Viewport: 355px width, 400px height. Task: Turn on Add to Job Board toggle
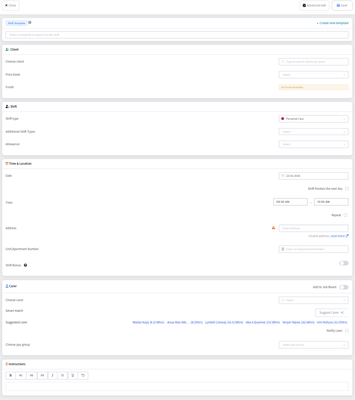(343, 287)
